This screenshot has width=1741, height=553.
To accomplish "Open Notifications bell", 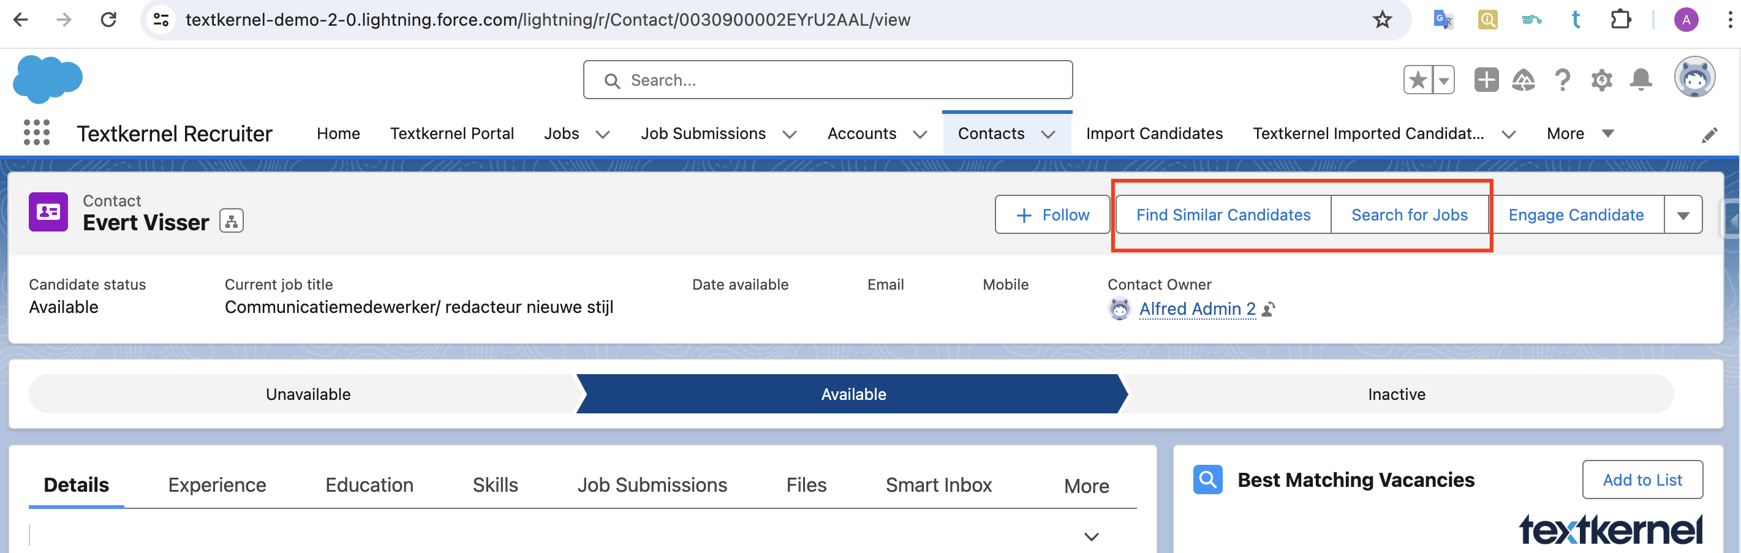I will (x=1641, y=80).
